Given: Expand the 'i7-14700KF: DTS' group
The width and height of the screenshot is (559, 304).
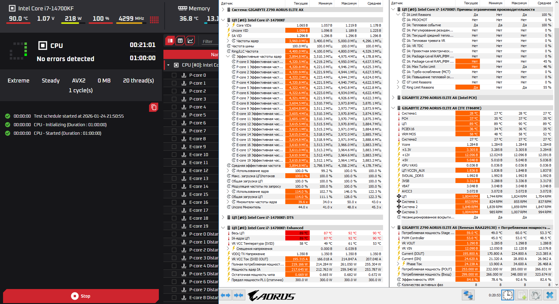Looking at the screenshot, I should [223, 218].
